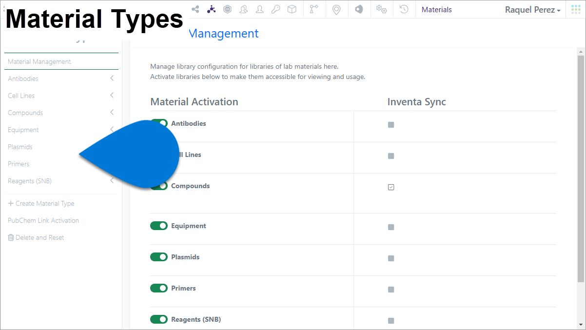
Task: Open Antibodies in the sidebar
Action: point(23,78)
